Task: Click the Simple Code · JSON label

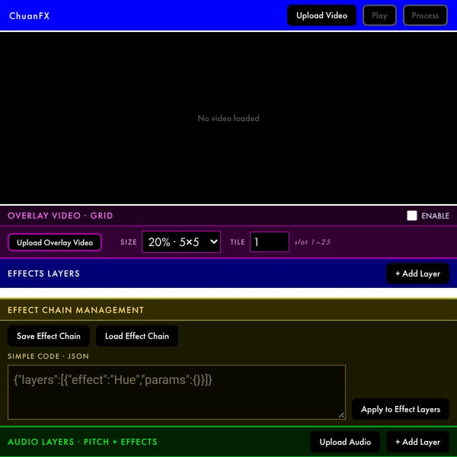Action: pyautogui.click(x=48, y=356)
